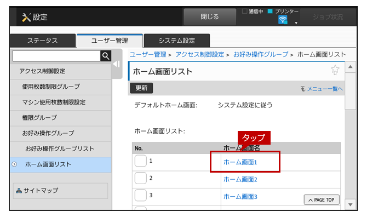Click the ジョブ状況 button

[328, 17]
